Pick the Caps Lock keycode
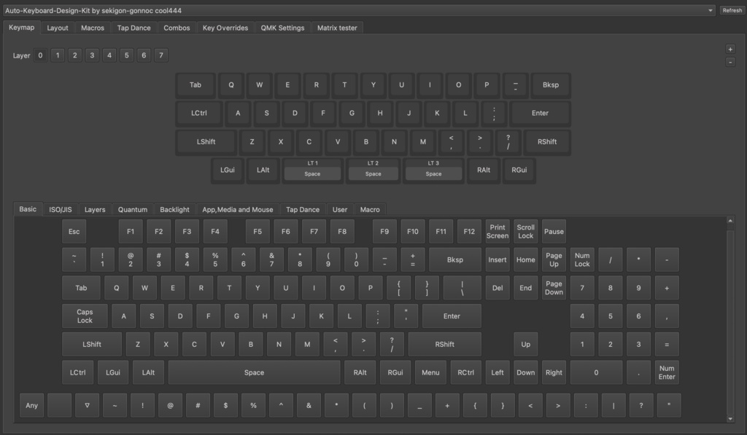 pyautogui.click(x=85, y=316)
